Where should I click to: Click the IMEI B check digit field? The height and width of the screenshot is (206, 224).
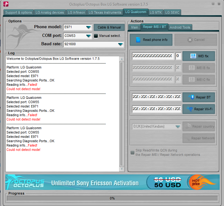pos(178,68)
